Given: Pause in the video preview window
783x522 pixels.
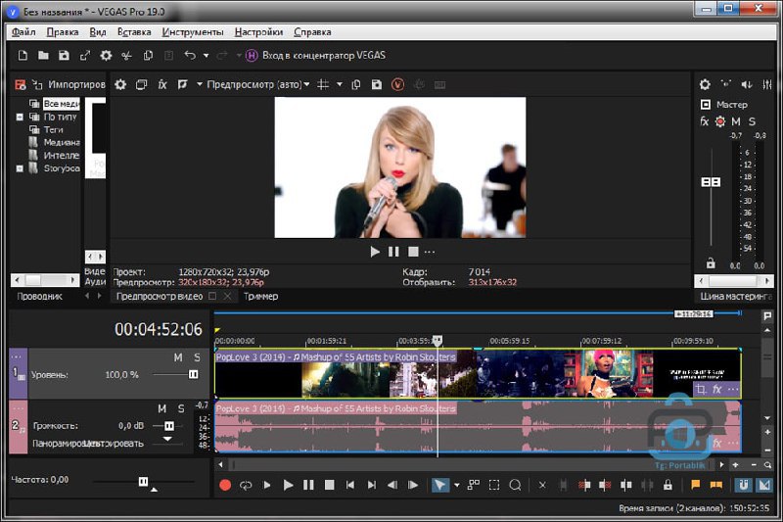Looking at the screenshot, I should (393, 252).
